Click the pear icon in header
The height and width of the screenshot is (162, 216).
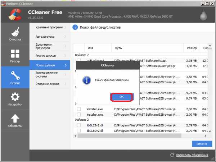tap(203, 15)
